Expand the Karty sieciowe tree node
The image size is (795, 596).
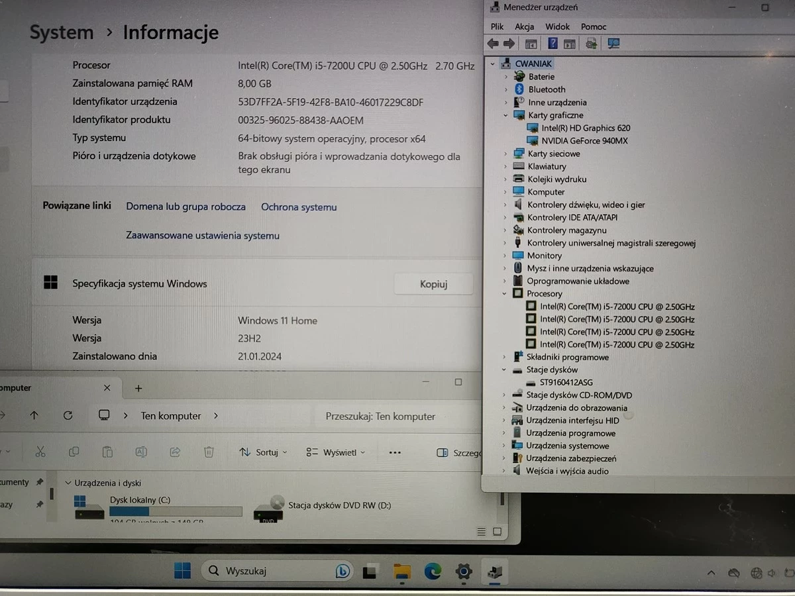coord(507,154)
